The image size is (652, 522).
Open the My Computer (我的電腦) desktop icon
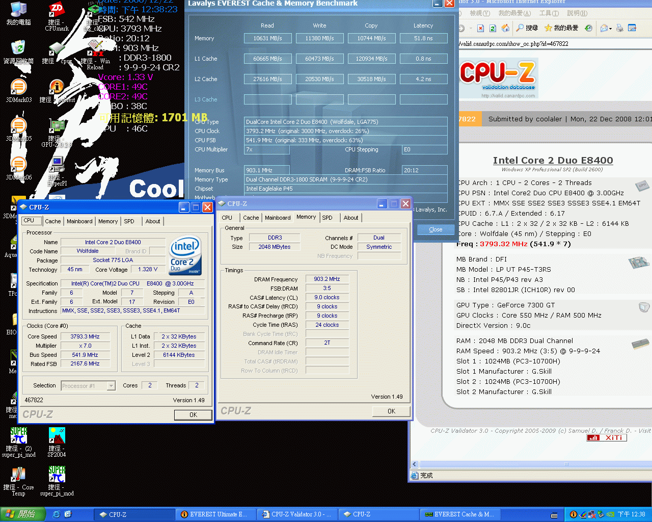18,13
